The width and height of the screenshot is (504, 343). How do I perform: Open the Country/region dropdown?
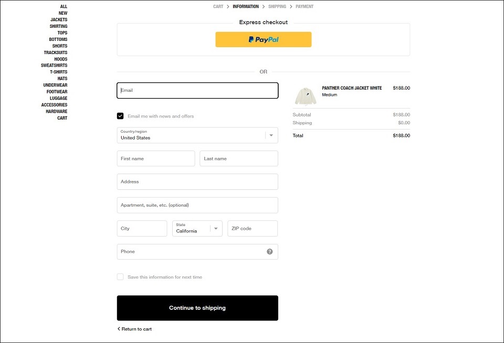pos(197,135)
